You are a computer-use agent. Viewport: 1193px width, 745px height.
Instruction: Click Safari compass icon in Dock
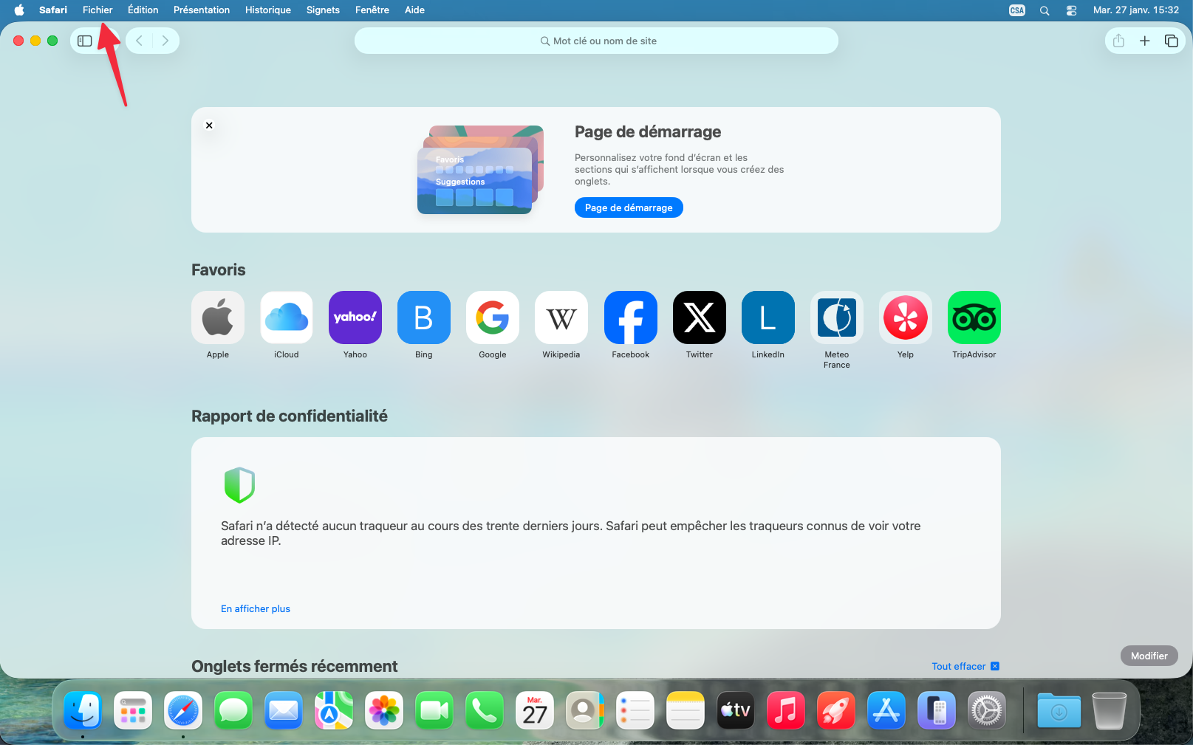pos(183,711)
